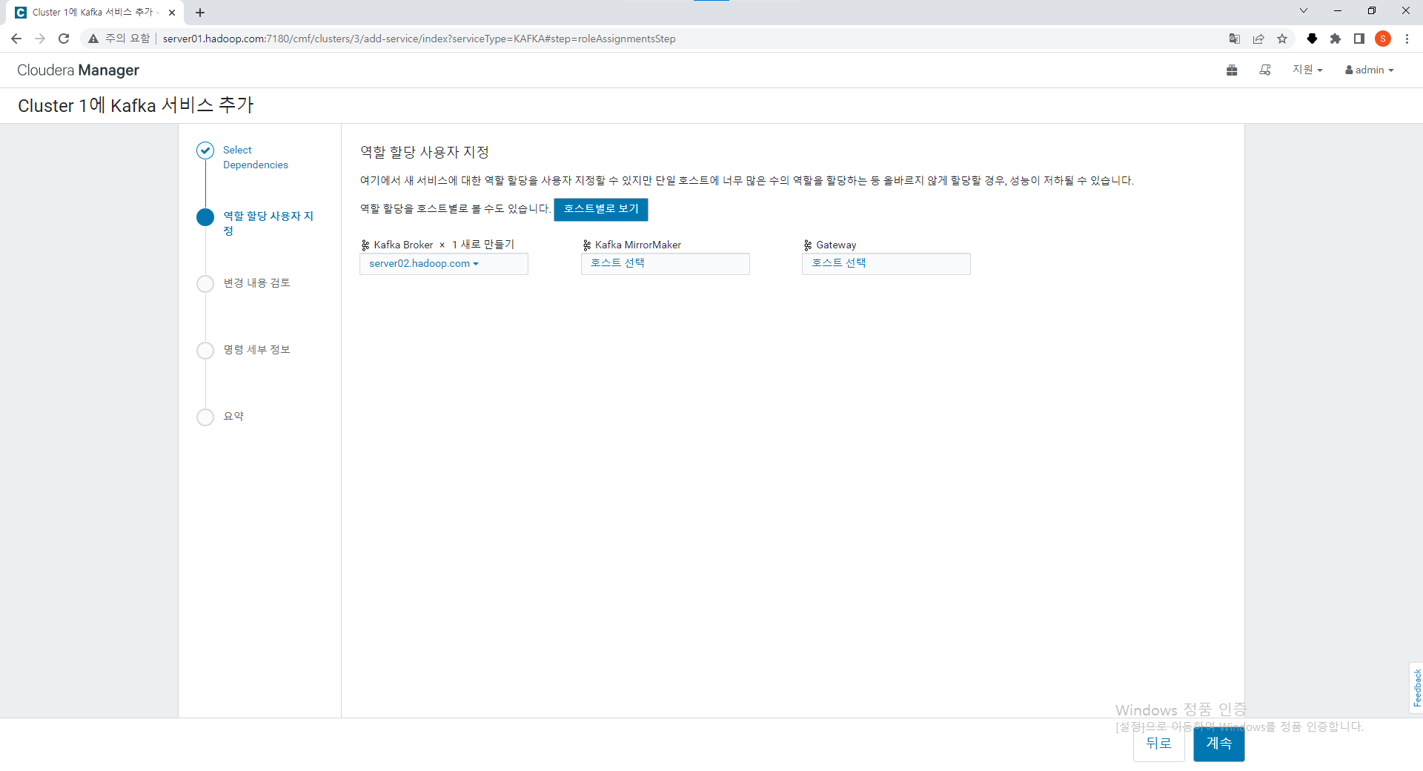Go to Cloudera Manager home logo
The image size is (1423, 771).
78,70
